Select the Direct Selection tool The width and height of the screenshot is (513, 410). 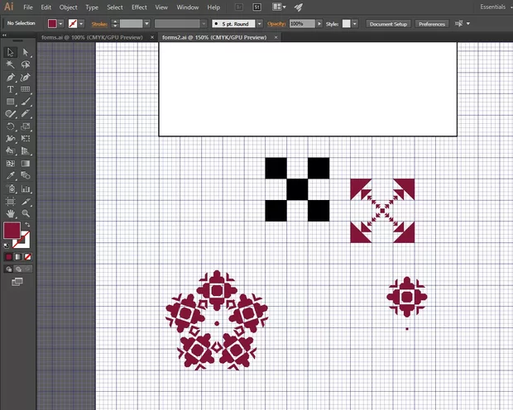click(26, 52)
